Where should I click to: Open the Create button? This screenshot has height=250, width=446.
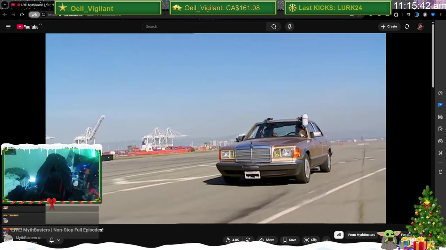(389, 26)
